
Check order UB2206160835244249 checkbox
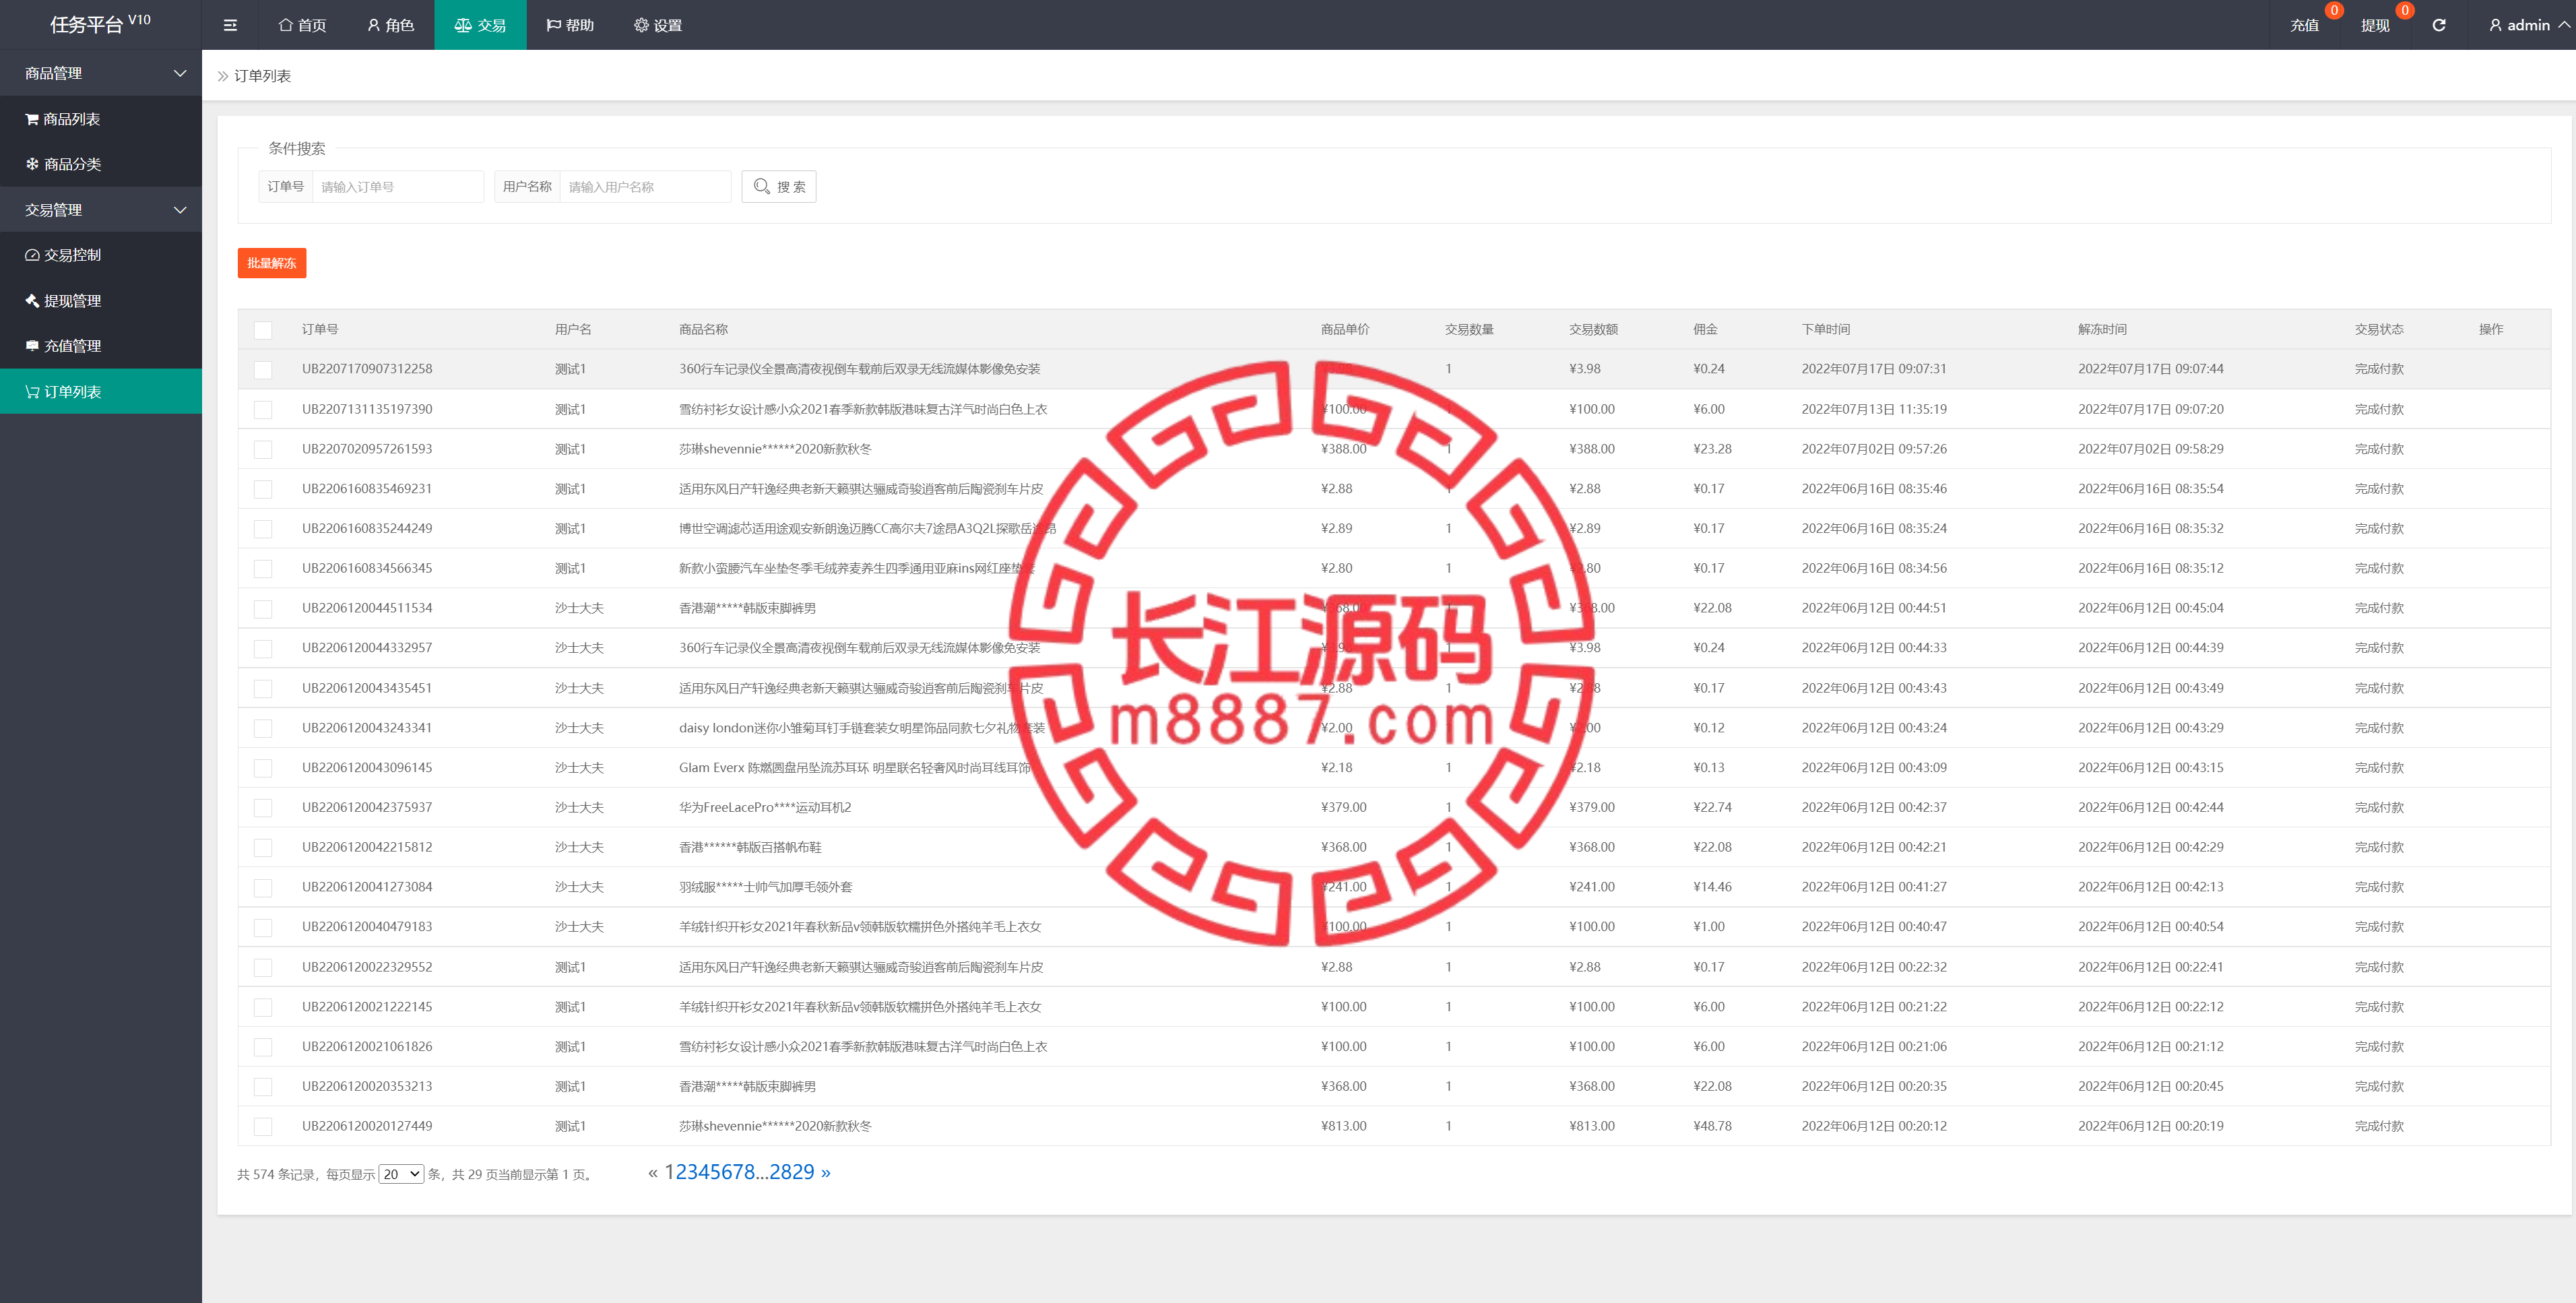point(263,529)
